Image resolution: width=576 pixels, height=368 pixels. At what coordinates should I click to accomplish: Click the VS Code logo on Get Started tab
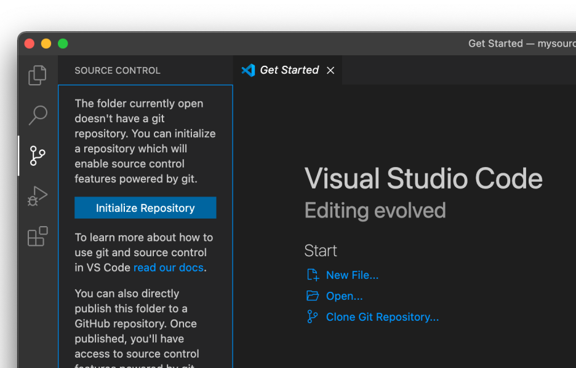click(249, 70)
